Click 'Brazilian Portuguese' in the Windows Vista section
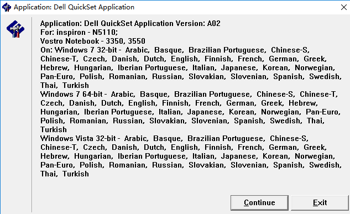 pyautogui.click(x=226, y=139)
